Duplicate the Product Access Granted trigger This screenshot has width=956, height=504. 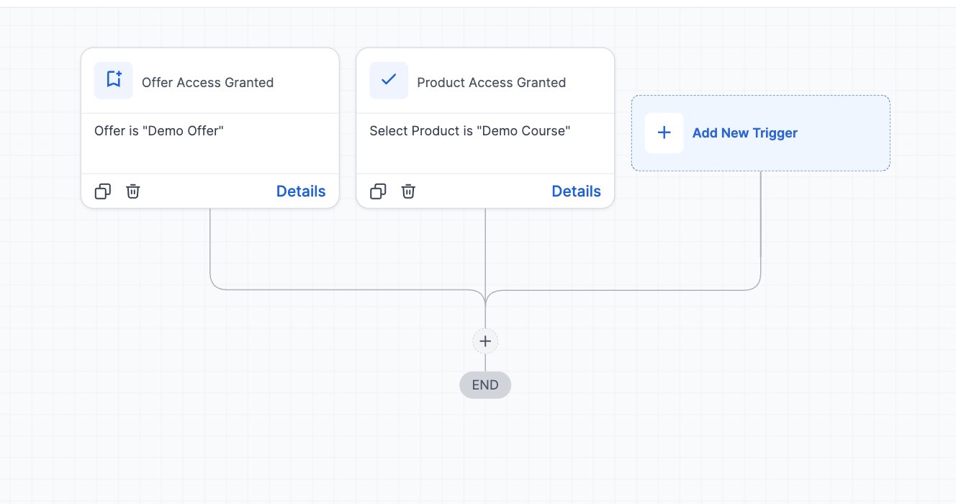[x=378, y=192]
